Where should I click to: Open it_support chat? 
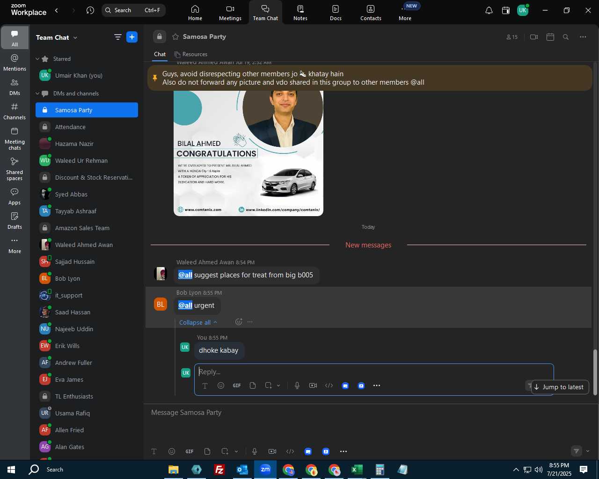tap(87, 296)
